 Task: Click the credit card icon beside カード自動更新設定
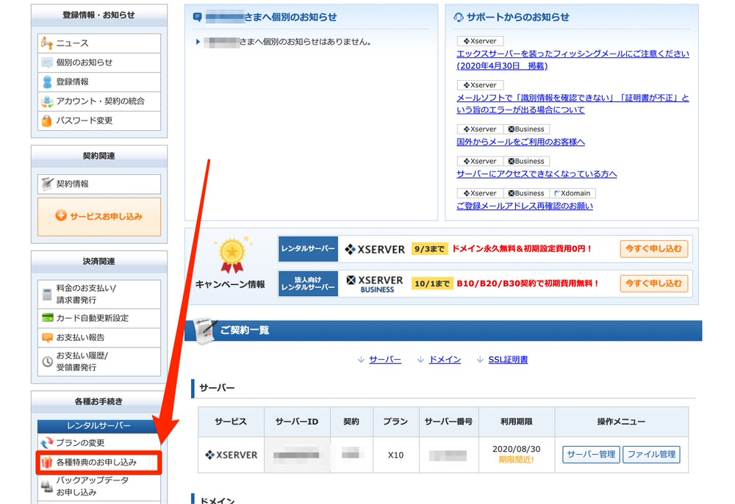click(47, 317)
